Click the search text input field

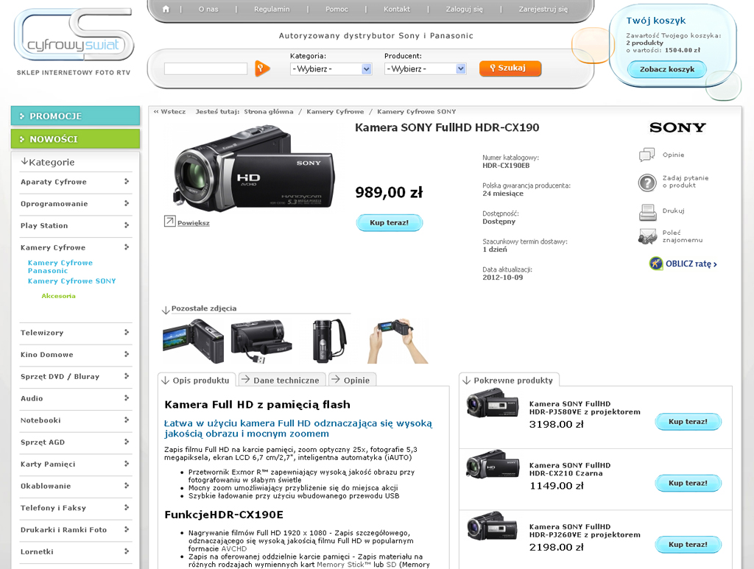205,68
